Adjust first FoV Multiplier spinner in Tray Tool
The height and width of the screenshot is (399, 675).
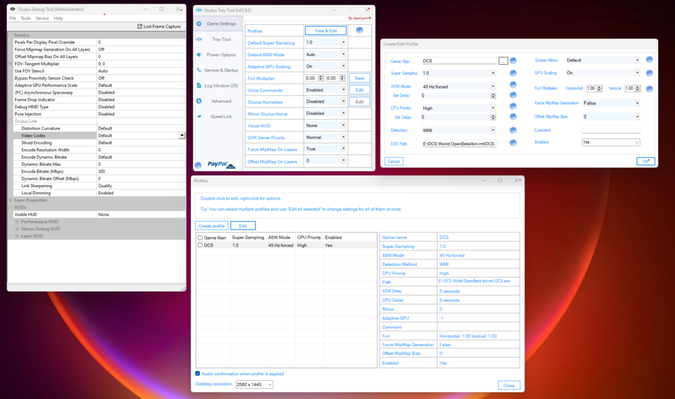click(320, 78)
